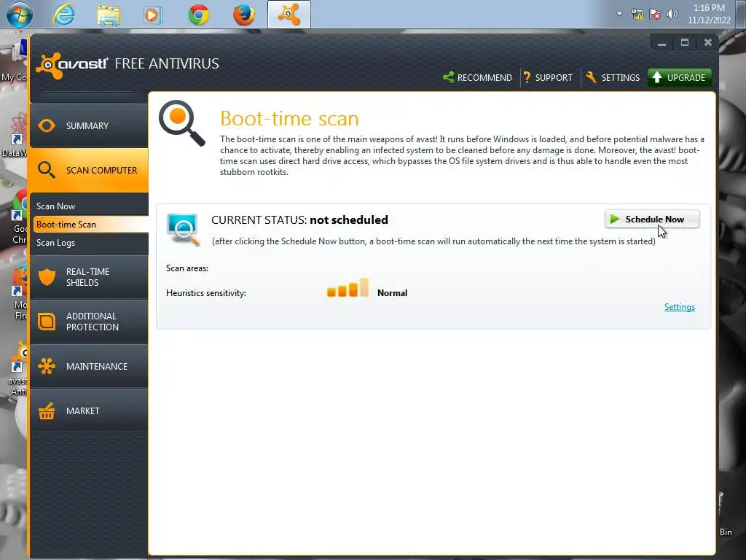This screenshot has height=560, width=746.
Task: Click the 'CURRENT STATUS: not scheduled' text
Action: (x=299, y=220)
